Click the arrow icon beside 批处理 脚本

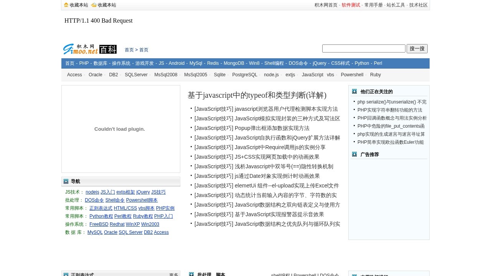pyautogui.click(x=191, y=274)
